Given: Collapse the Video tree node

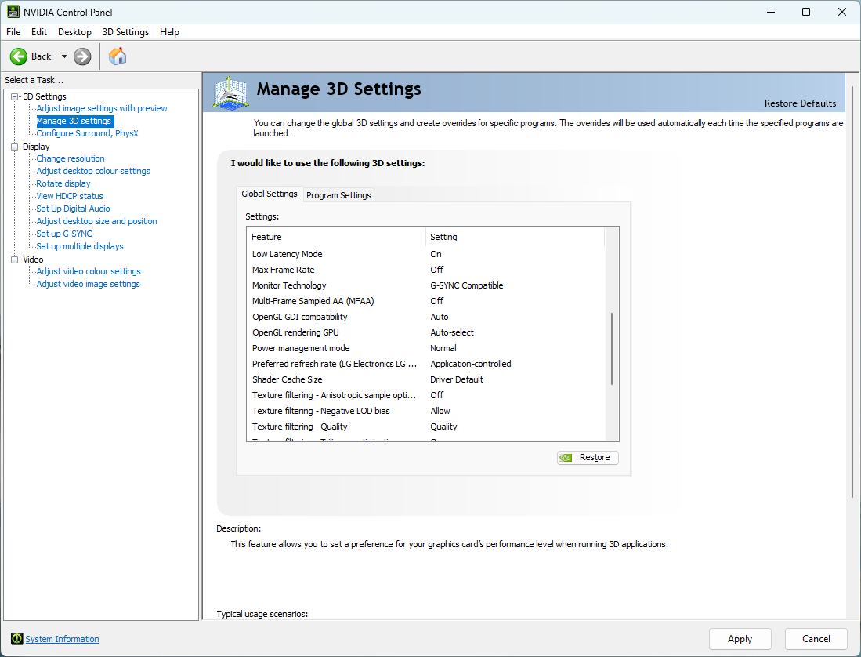Looking at the screenshot, I should click(15, 260).
